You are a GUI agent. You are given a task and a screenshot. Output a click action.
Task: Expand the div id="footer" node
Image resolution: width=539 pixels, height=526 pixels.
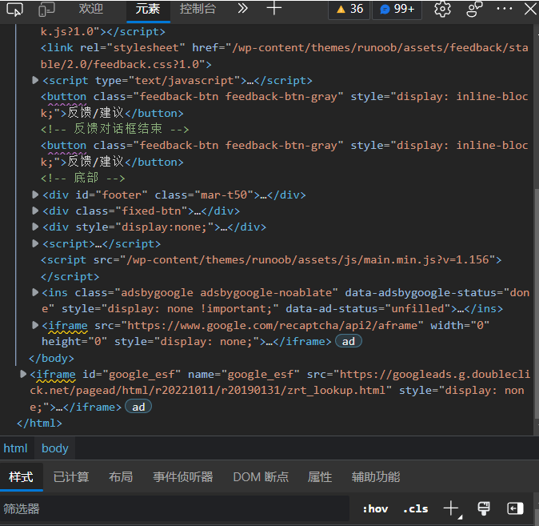click(35, 195)
